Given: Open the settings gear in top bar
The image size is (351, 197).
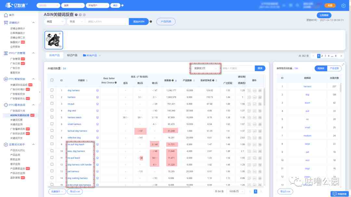Looking at the screenshot, I should point(344,6).
